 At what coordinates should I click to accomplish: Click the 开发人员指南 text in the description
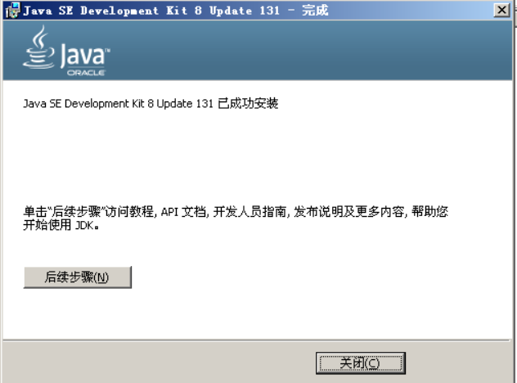tap(250, 212)
